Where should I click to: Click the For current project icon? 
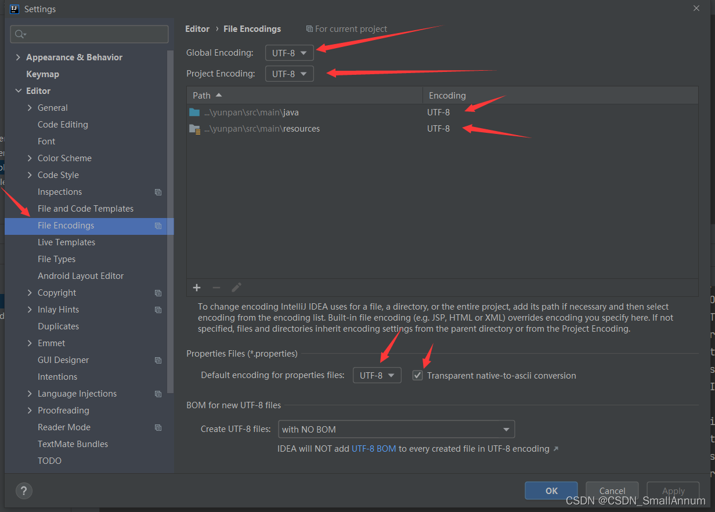(x=309, y=28)
